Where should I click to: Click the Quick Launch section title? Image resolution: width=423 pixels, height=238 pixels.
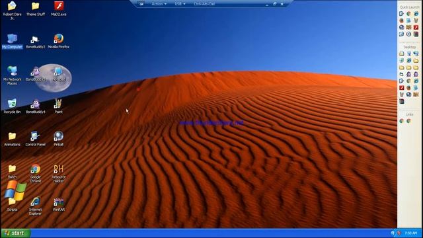coord(409,7)
